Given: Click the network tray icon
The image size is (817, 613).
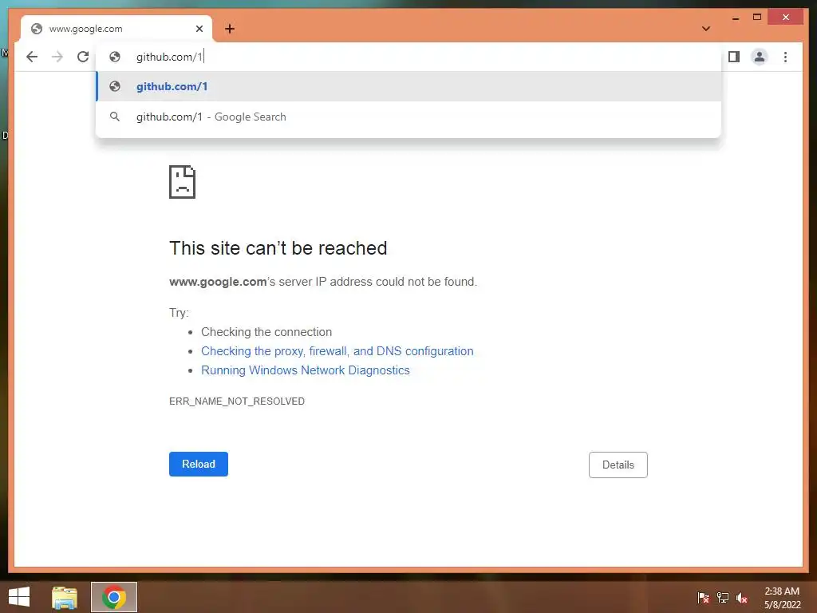Looking at the screenshot, I should (723, 597).
